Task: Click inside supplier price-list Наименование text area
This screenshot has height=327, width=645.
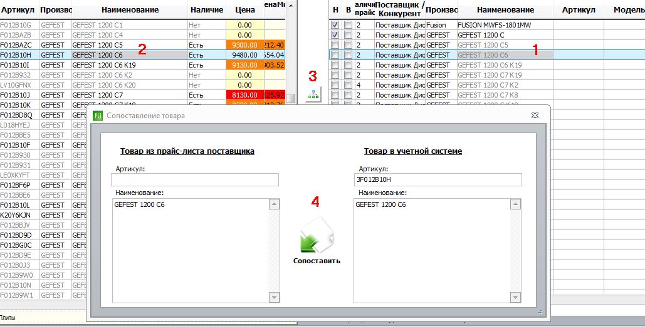Action: tap(190, 251)
